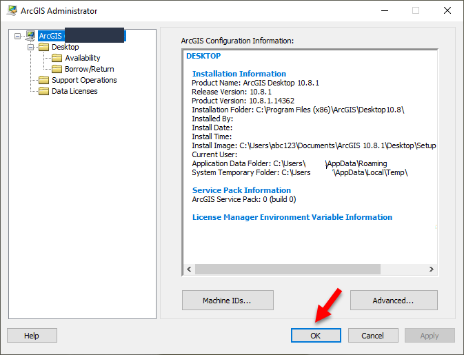
Task: Click the Installation Folder path line
Action: pos(298,110)
